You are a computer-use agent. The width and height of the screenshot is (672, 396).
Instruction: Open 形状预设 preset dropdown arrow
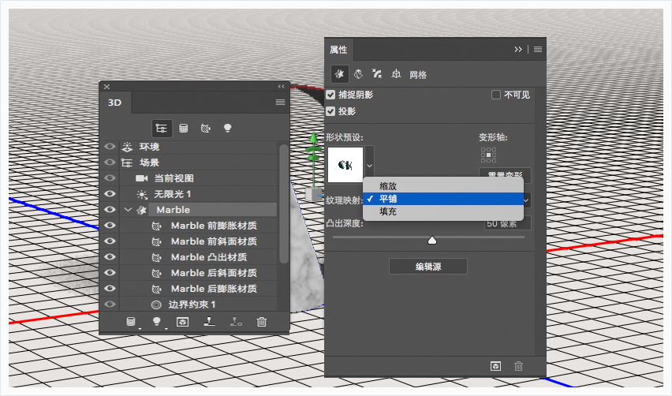coord(369,165)
